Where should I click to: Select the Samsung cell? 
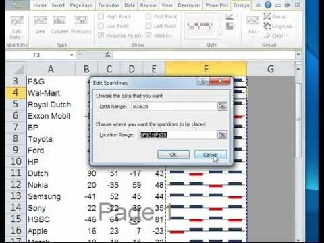pyautogui.click(x=51, y=196)
